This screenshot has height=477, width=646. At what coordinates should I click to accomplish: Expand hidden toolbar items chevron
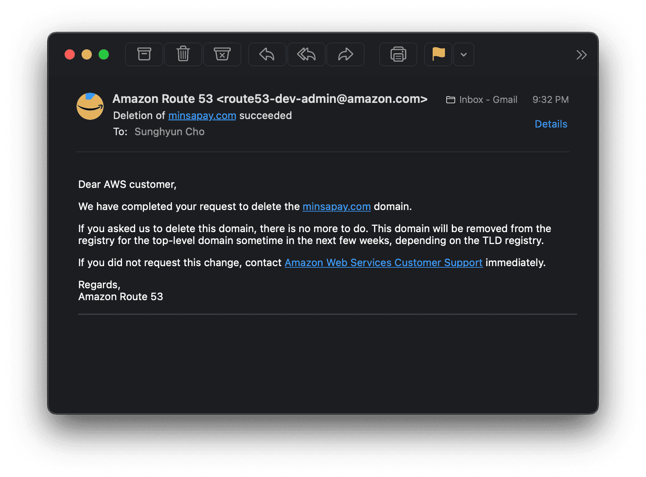[x=581, y=55]
